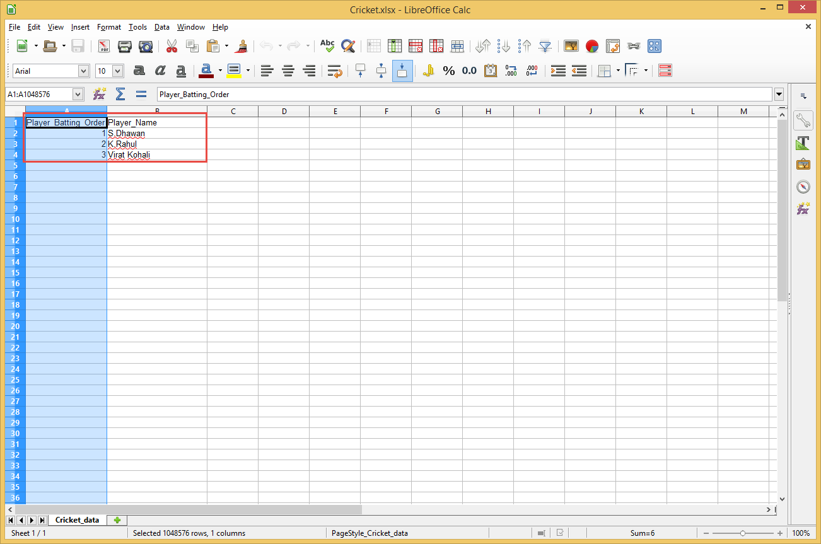Open the Format menu
Screen dimensions: 821x544
point(109,27)
